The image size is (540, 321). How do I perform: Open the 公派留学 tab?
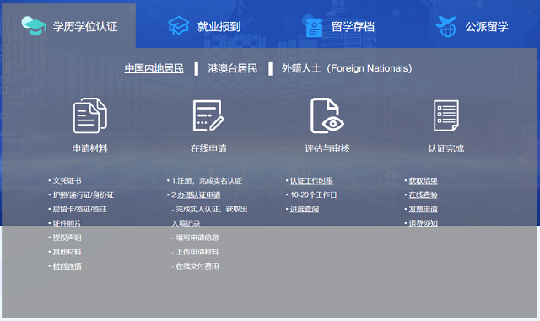[472, 26]
